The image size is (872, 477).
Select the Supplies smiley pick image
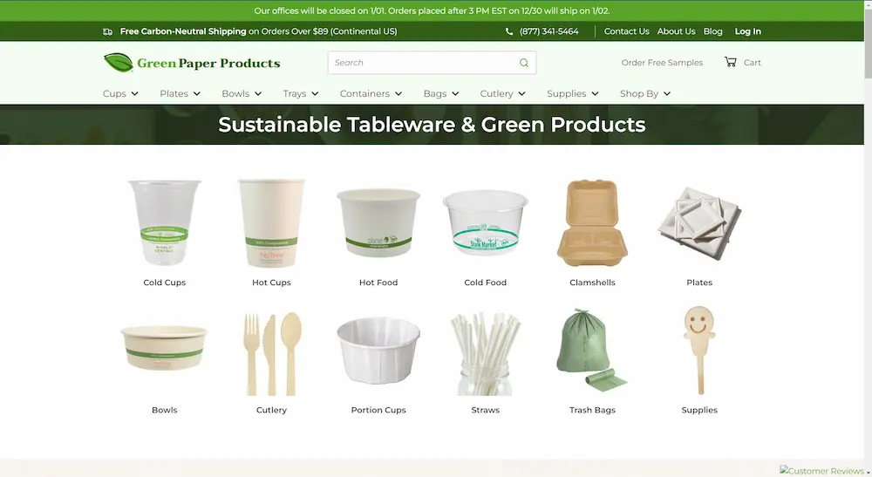tap(699, 351)
